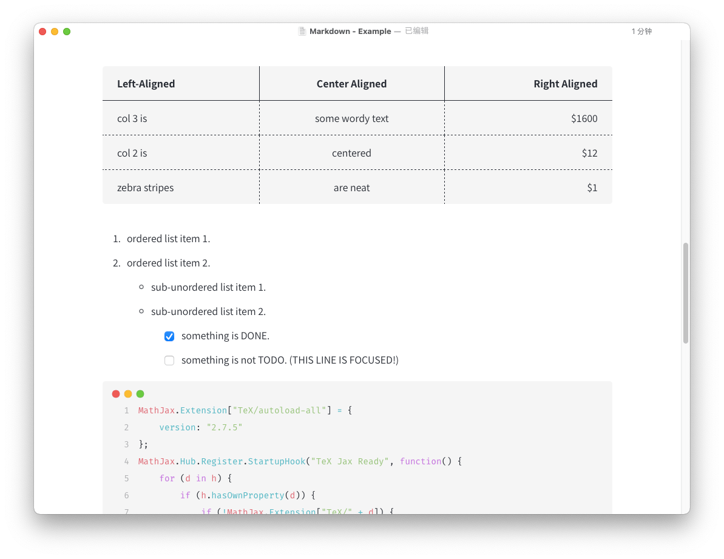Click the 'Center Aligned' table header
This screenshot has width=724, height=559.
[x=351, y=84]
